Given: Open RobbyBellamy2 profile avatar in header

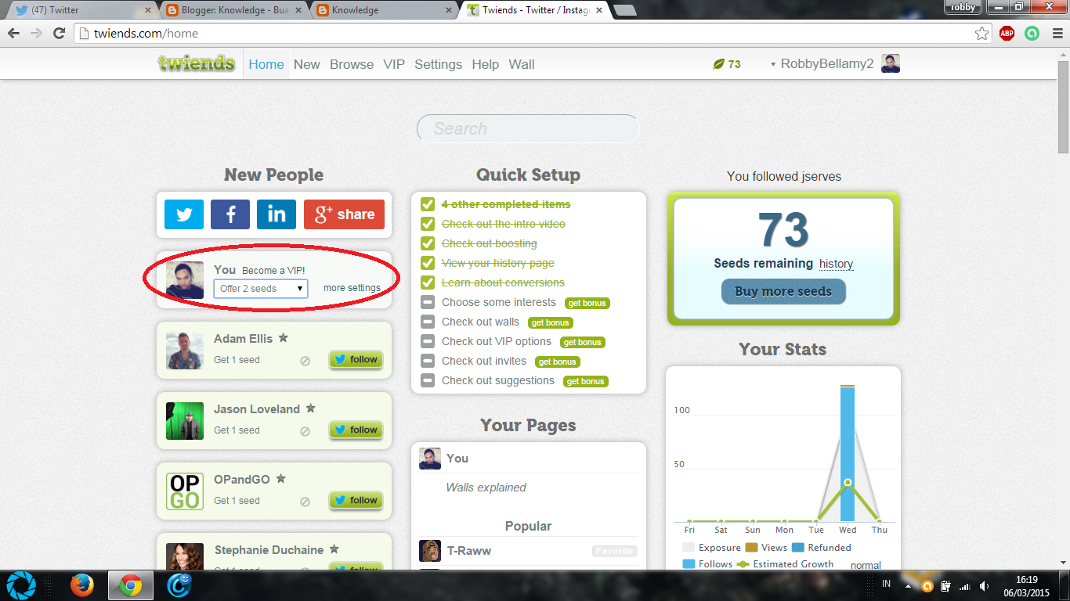Looking at the screenshot, I should coord(891,64).
